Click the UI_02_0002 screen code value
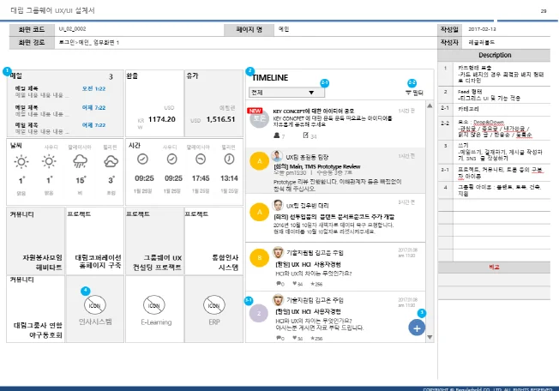559x391 pixels. (72, 29)
